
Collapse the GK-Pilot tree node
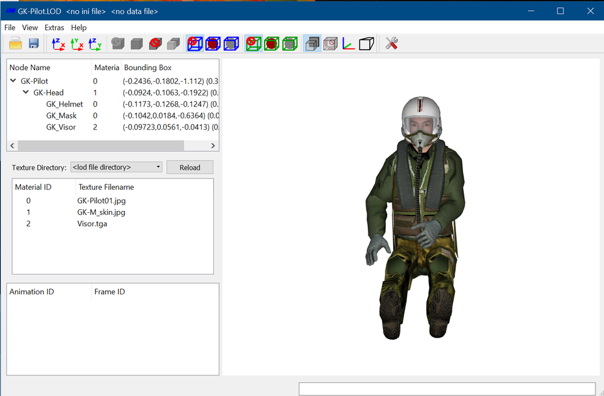tap(13, 80)
